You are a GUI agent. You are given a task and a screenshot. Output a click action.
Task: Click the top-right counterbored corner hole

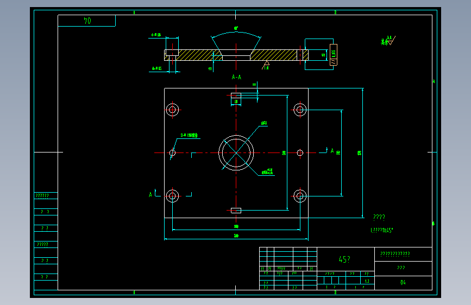pos(300,110)
